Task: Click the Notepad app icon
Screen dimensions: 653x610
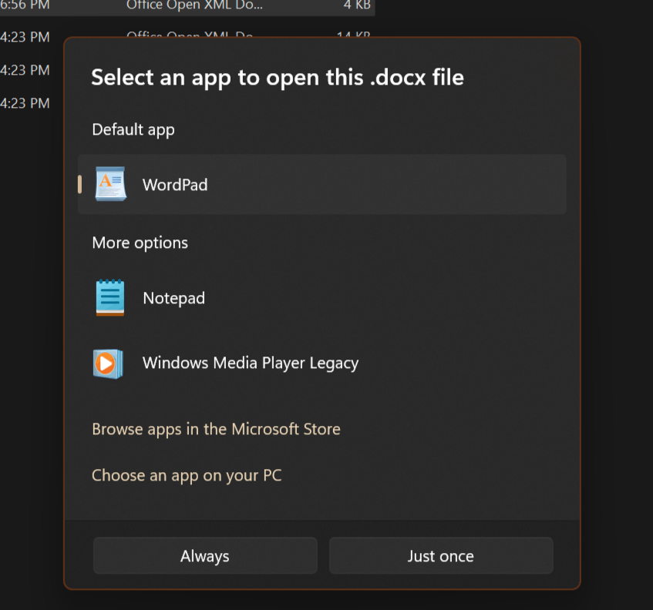Action: coord(110,297)
